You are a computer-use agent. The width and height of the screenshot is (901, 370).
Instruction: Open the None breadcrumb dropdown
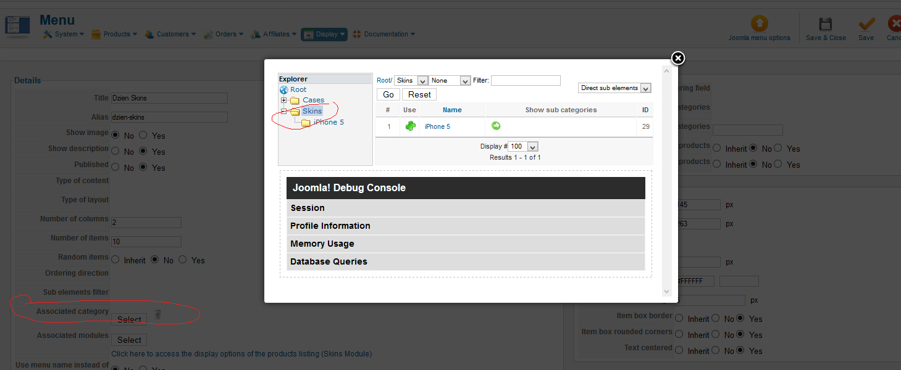(x=450, y=81)
